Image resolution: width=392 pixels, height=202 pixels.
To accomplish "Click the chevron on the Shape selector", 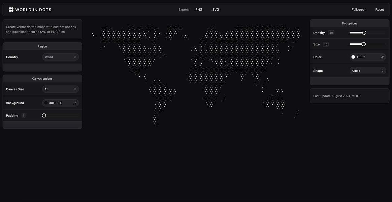I will 382,71.
